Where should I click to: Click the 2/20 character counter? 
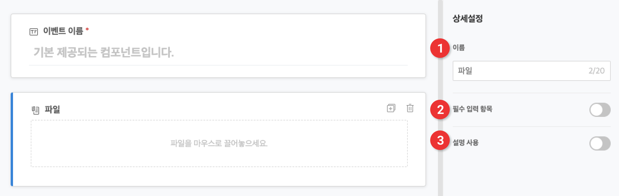(596, 71)
